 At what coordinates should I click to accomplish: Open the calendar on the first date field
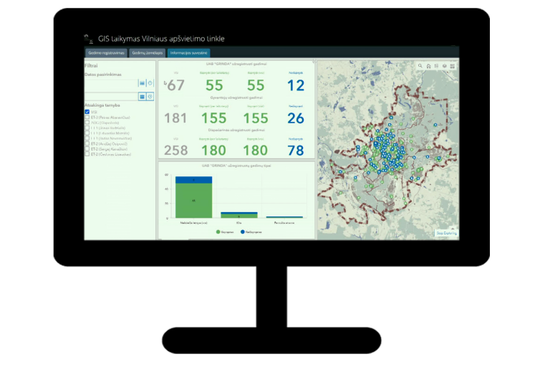(142, 83)
